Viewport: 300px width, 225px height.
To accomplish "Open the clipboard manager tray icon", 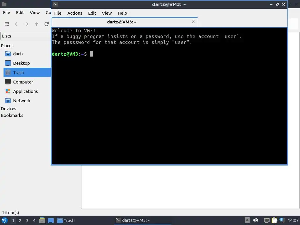I will (x=274, y=220).
